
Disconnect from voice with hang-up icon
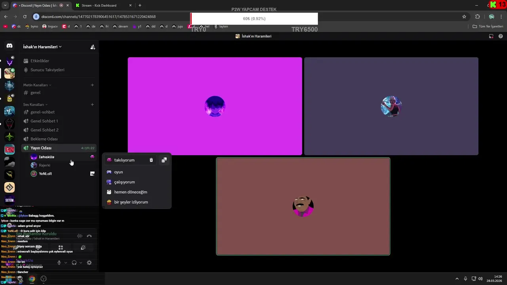[x=89, y=236]
